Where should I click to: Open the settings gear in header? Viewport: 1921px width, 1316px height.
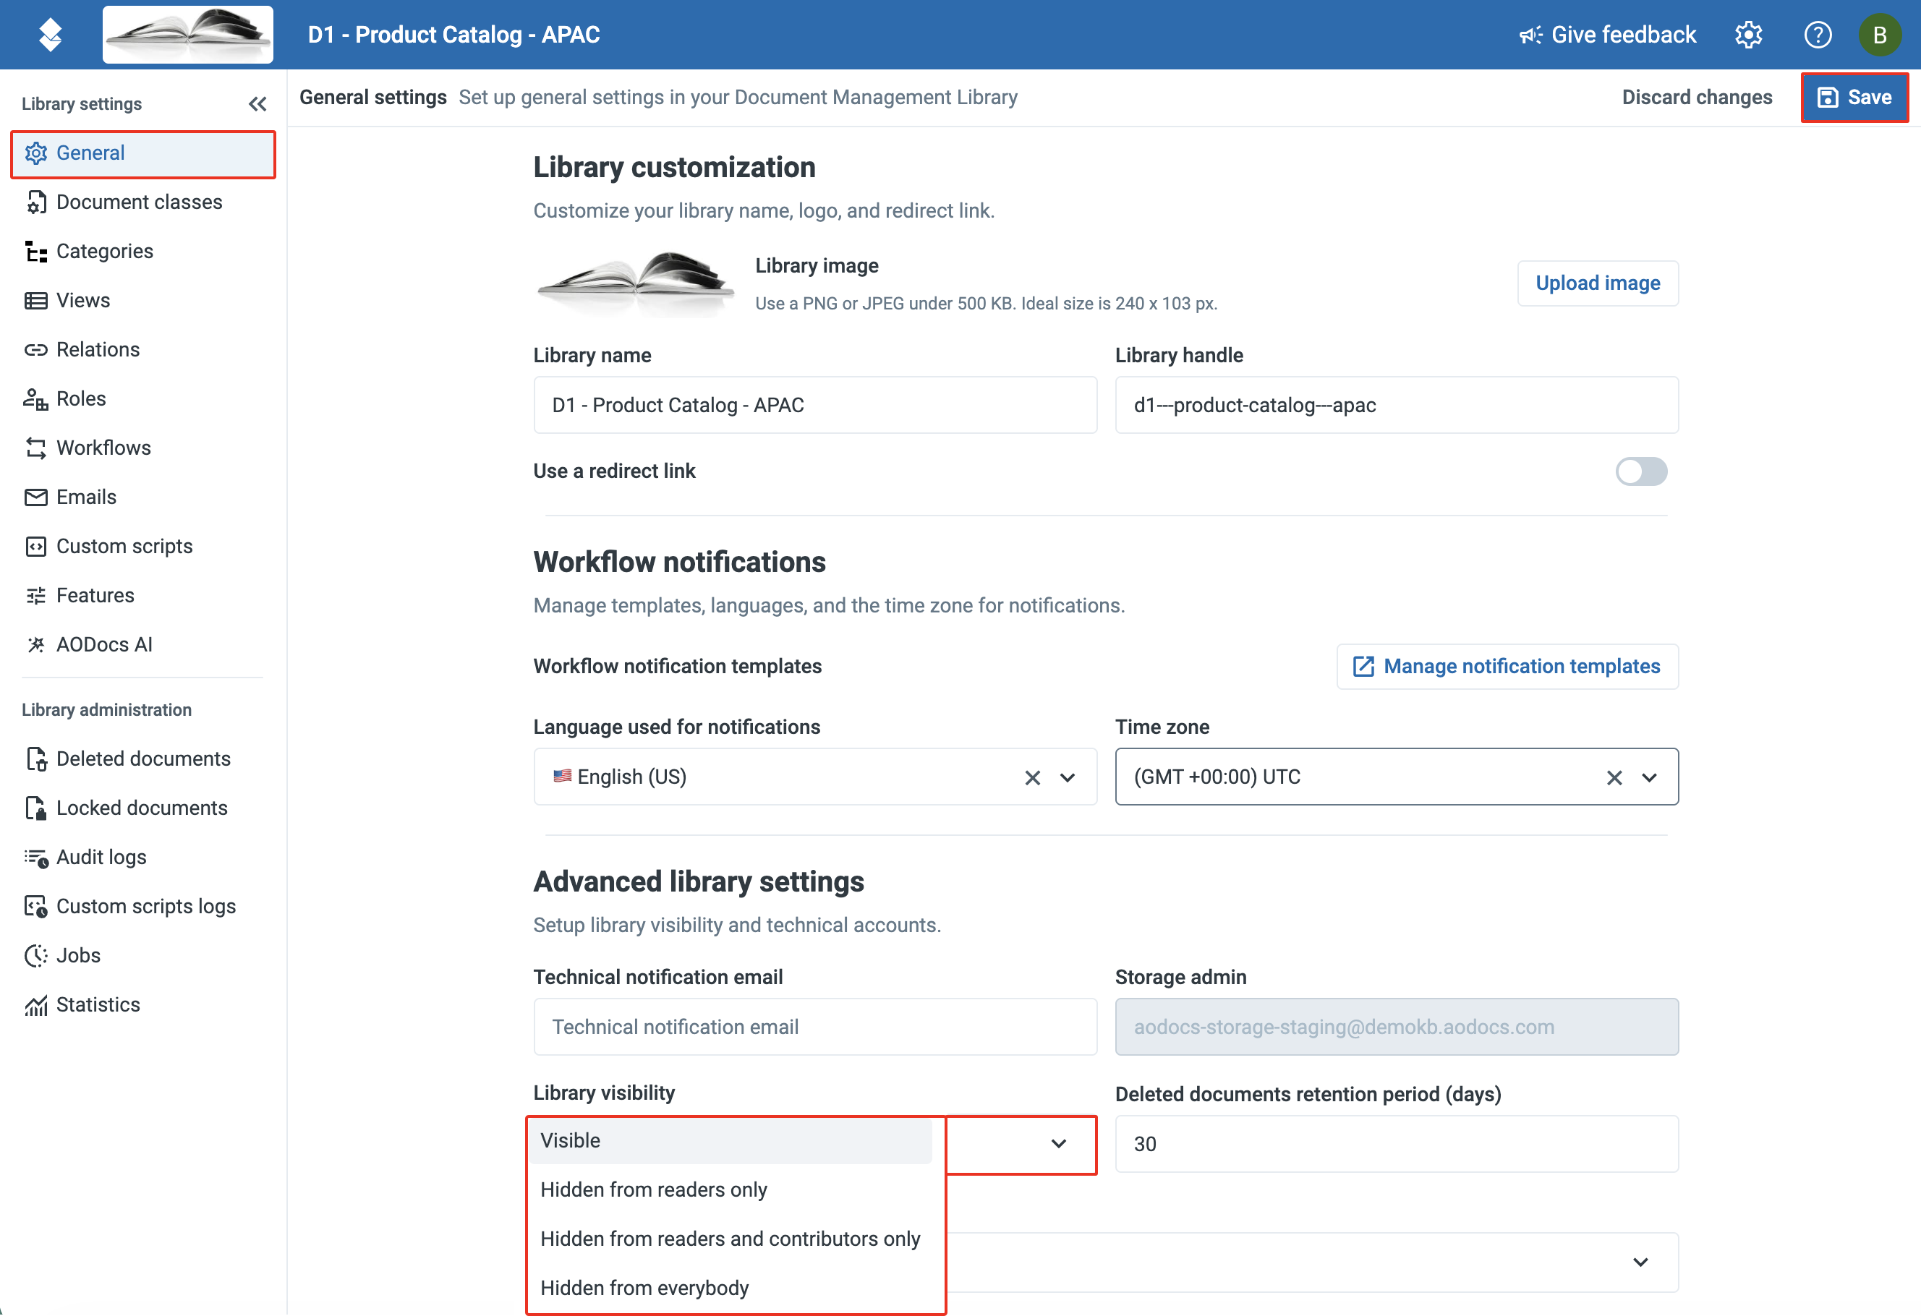(1748, 35)
